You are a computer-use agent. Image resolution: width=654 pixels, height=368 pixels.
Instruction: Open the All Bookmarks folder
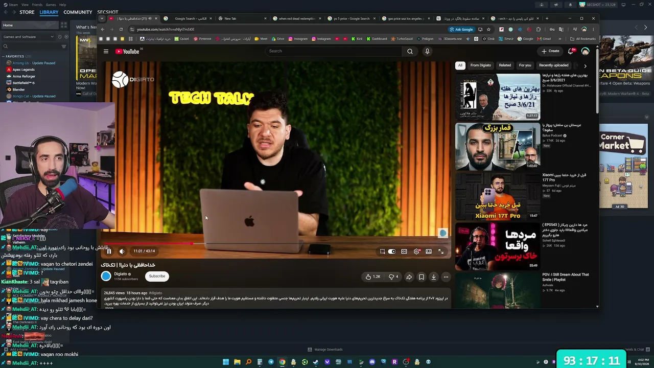583,39
